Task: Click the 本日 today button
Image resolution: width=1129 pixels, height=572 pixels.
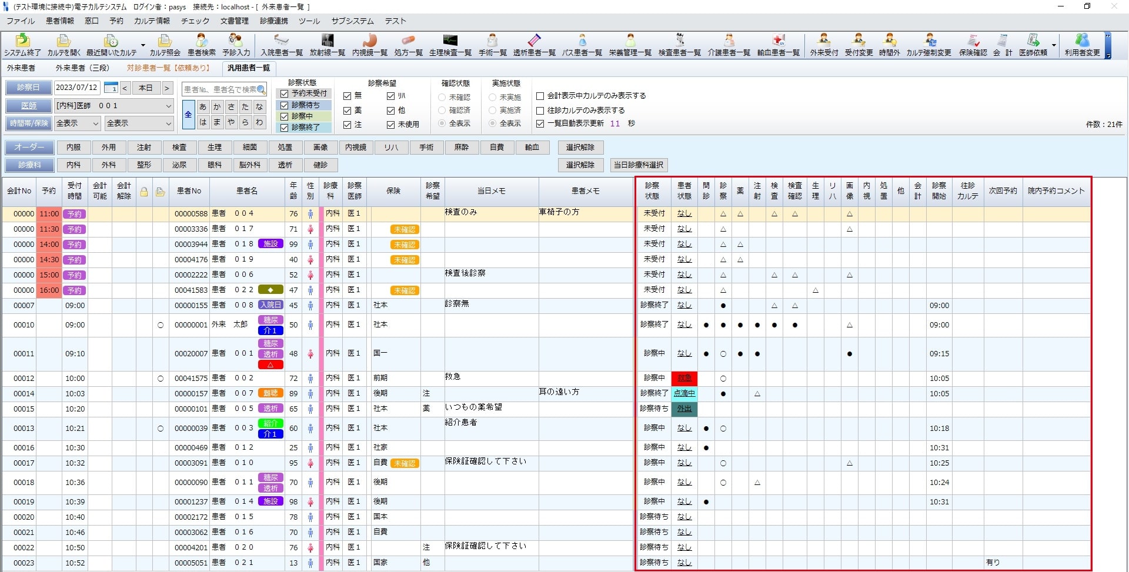Action: pyautogui.click(x=146, y=88)
